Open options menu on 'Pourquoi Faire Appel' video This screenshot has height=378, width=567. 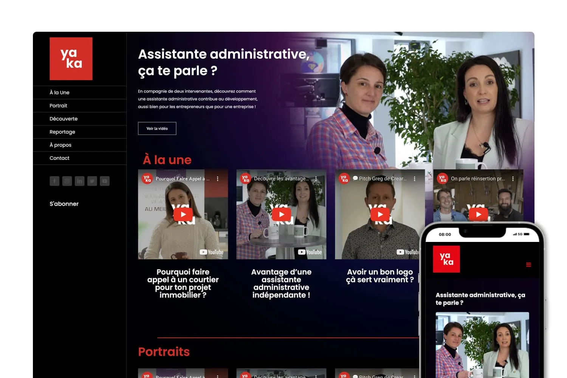point(218,179)
